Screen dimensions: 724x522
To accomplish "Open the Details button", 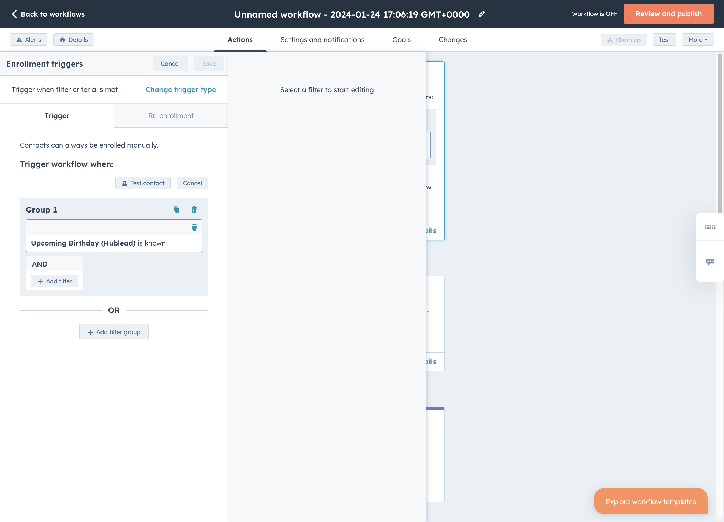I will [74, 40].
